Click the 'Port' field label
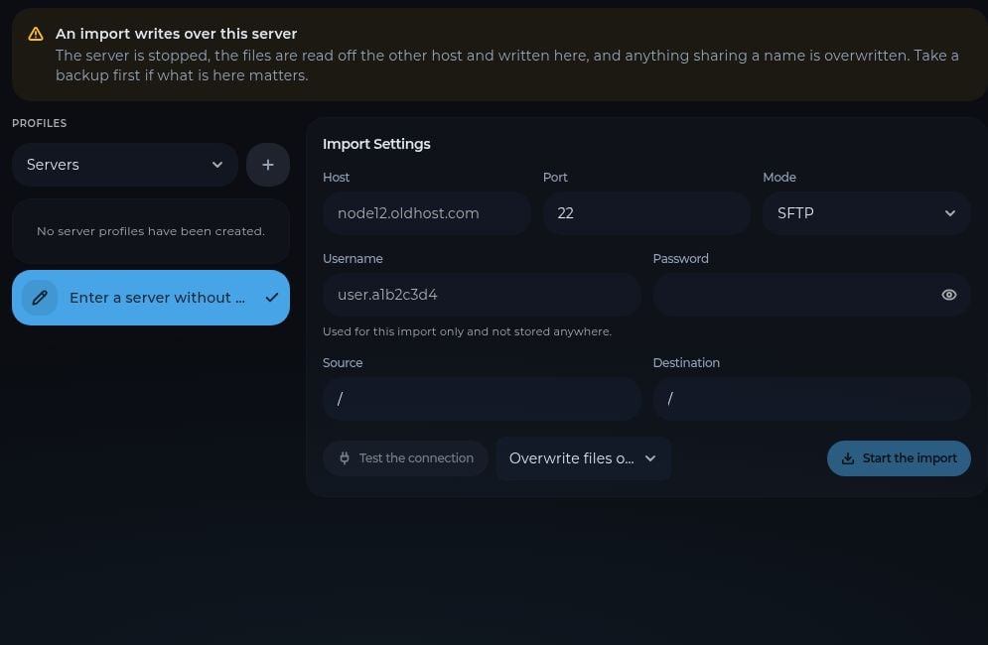Image resolution: width=988 pixels, height=645 pixels. 555,177
